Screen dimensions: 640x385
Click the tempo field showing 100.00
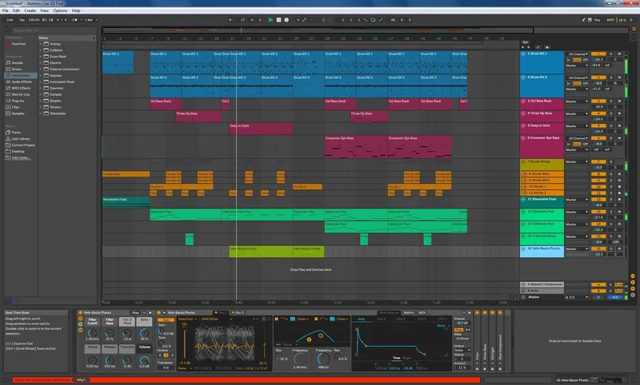pos(34,19)
